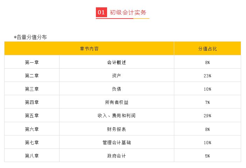The image size is (246, 168).
Task: Select the 管理会计基础 chapter cell
Action: click(x=117, y=142)
